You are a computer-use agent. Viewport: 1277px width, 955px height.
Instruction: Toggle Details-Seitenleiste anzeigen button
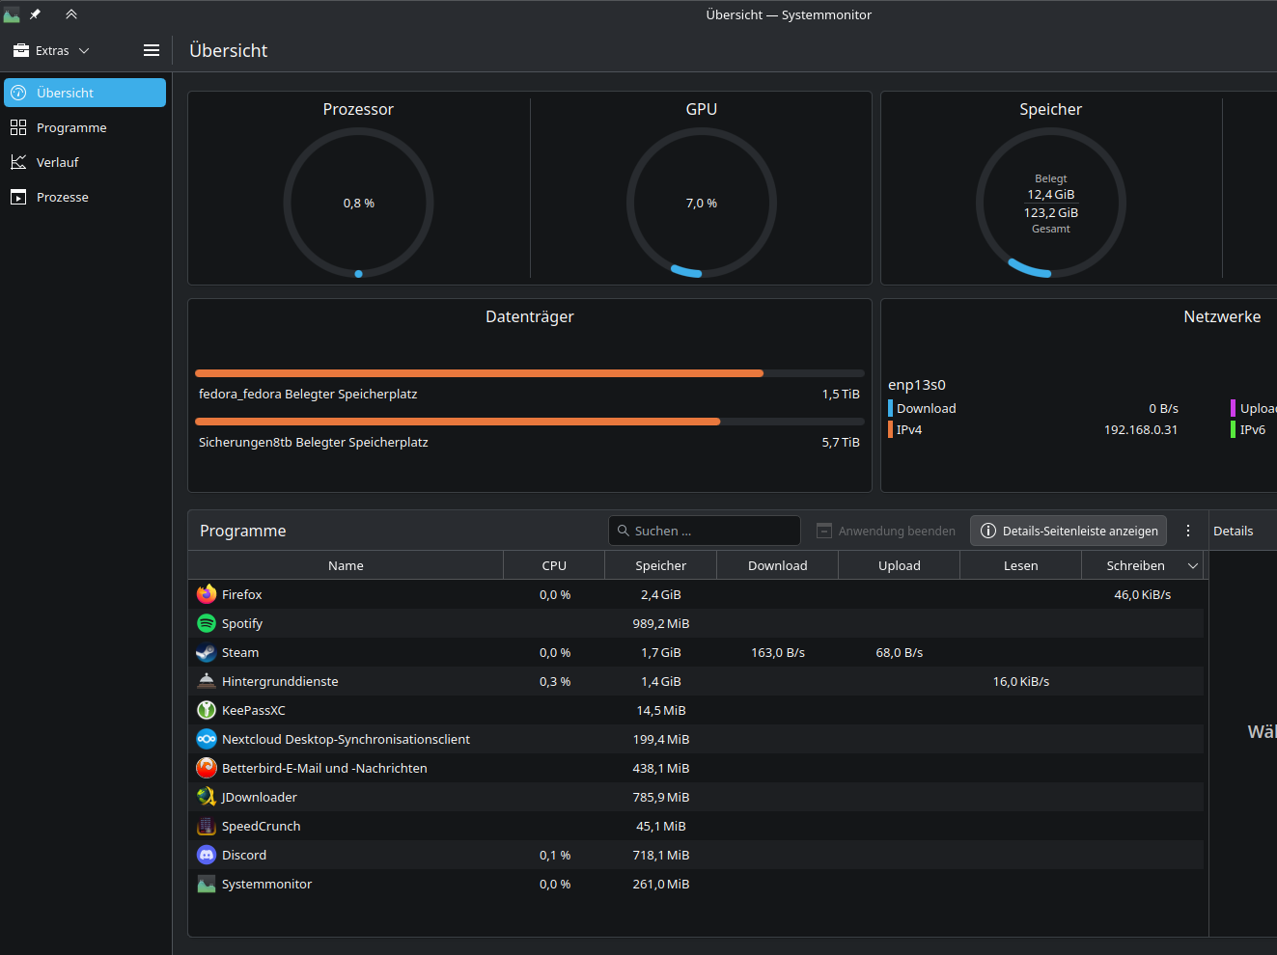click(1069, 531)
